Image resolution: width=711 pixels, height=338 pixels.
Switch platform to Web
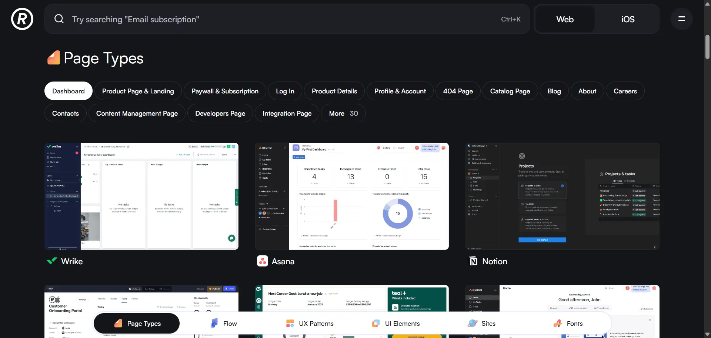[x=565, y=19]
